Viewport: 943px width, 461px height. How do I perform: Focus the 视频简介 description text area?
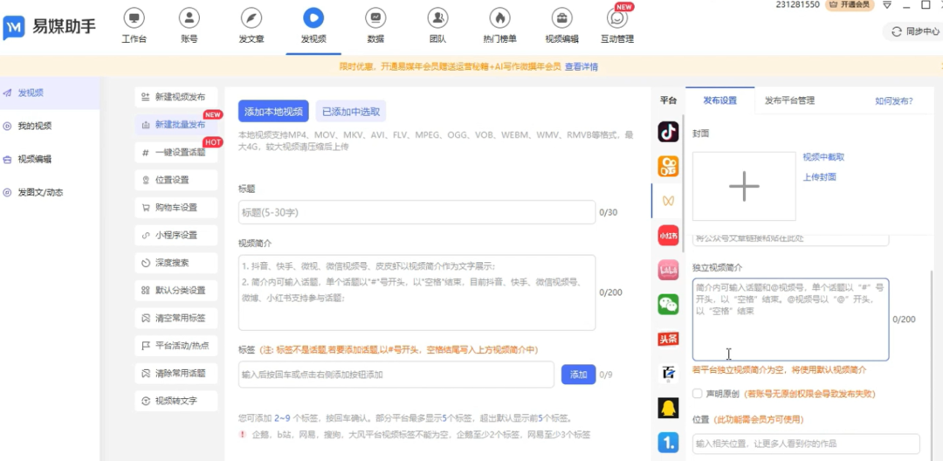click(416, 292)
